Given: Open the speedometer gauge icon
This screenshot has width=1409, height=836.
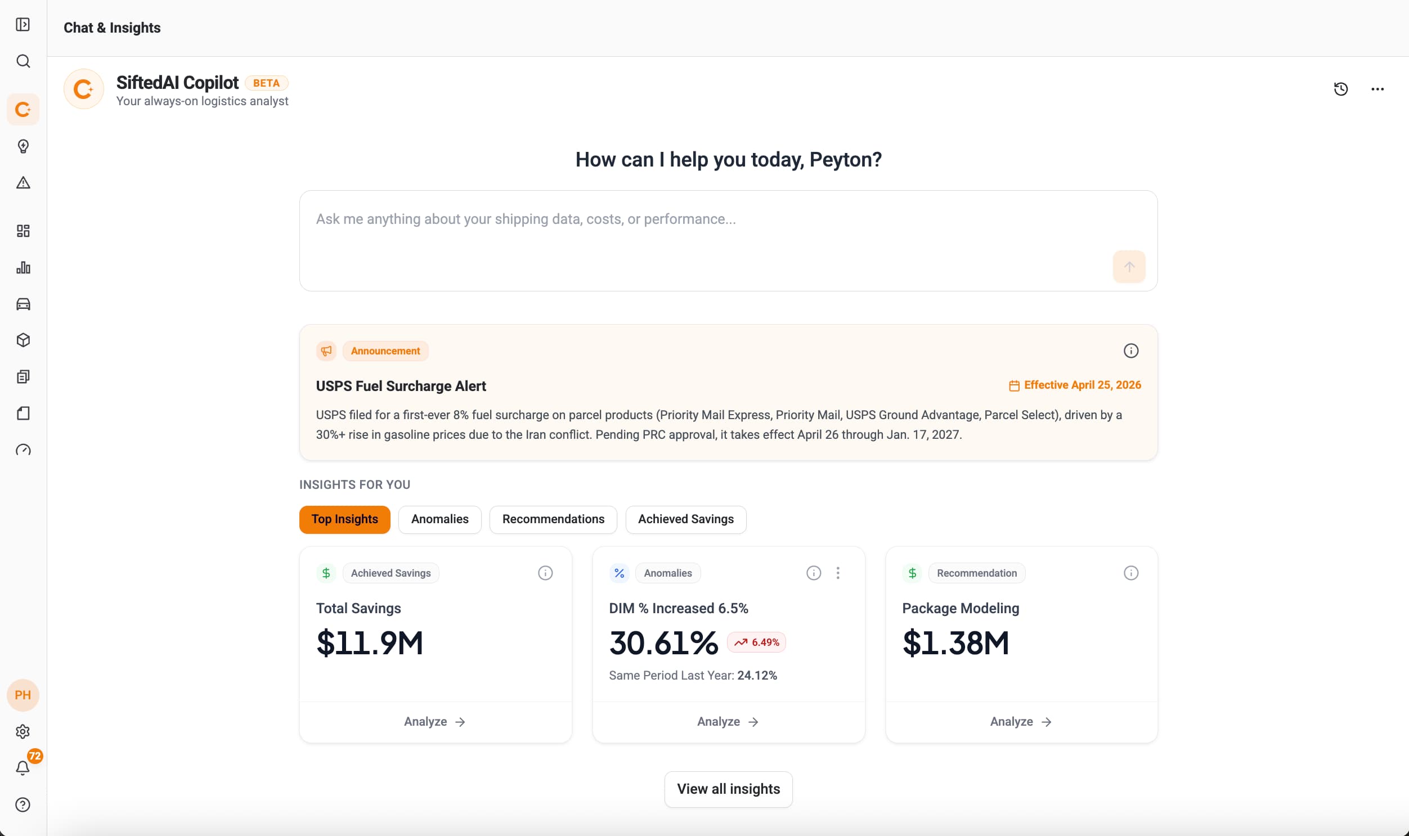Looking at the screenshot, I should 23,450.
